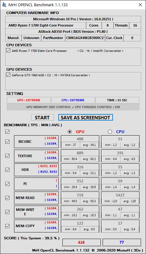
Task: Select the CPU radio button
Action: pyautogui.click(x=110, y=132)
